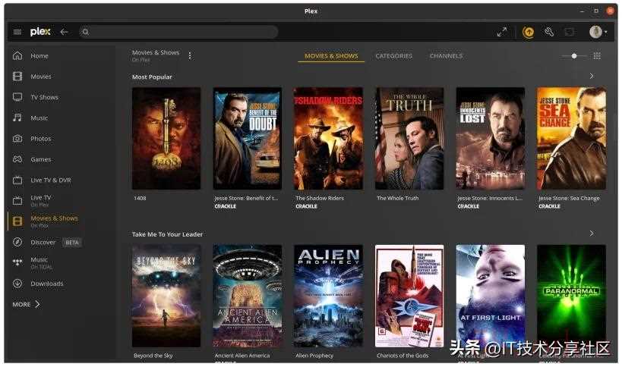Click the cast screen icon
The height and width of the screenshot is (367, 622).
click(570, 32)
